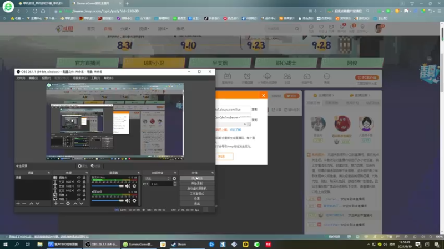Switch to the 甜心战士 streamer tab

click(x=286, y=63)
